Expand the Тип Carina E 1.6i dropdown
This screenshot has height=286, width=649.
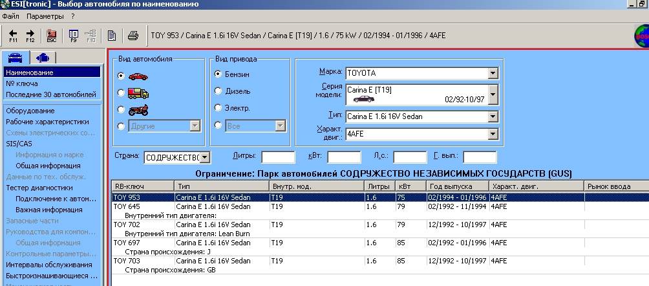click(x=493, y=117)
